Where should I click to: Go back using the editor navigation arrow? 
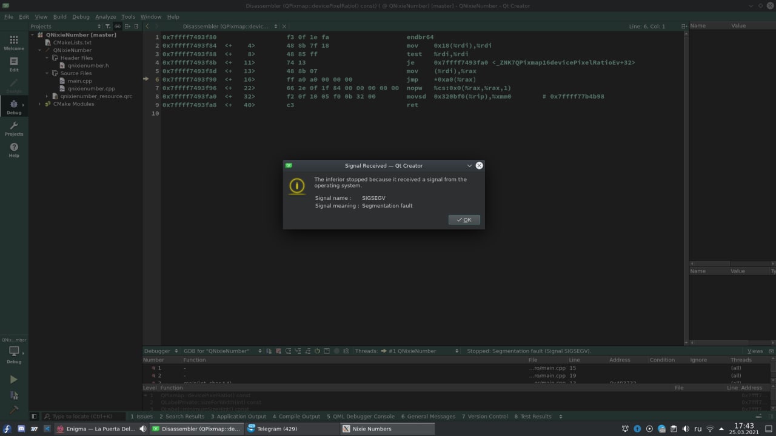click(147, 26)
